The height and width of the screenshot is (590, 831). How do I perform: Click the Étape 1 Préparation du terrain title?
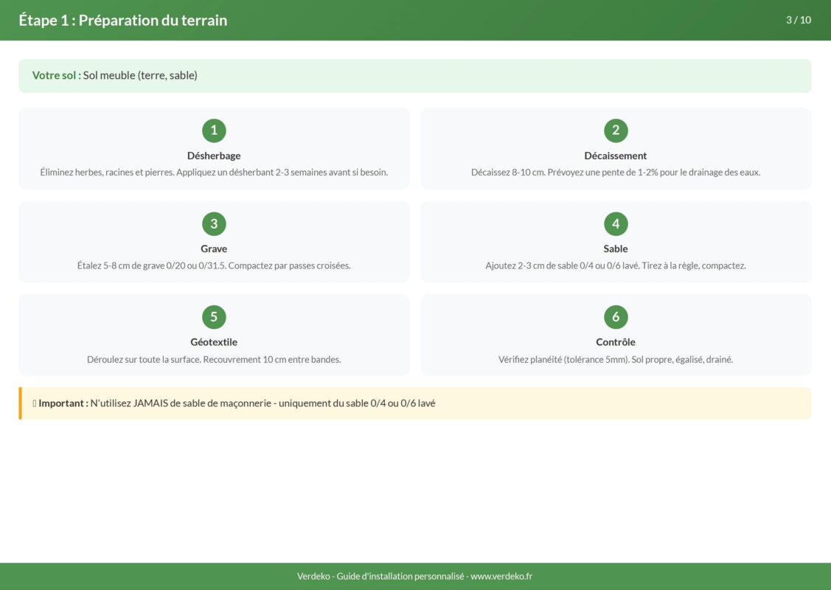click(x=123, y=20)
